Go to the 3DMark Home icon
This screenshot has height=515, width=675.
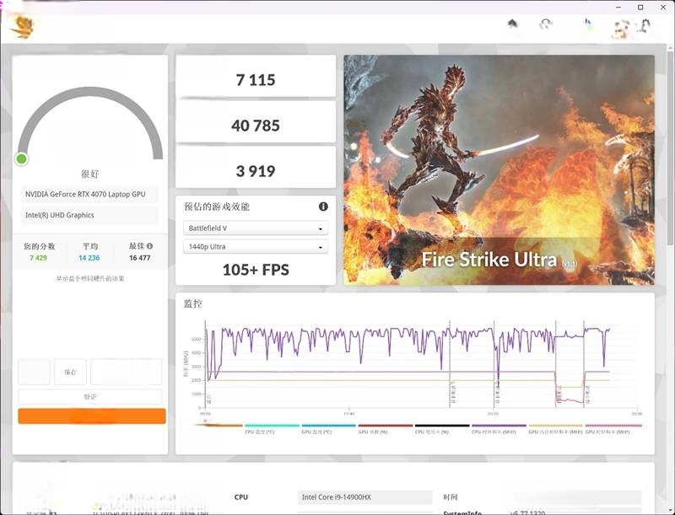tap(512, 24)
